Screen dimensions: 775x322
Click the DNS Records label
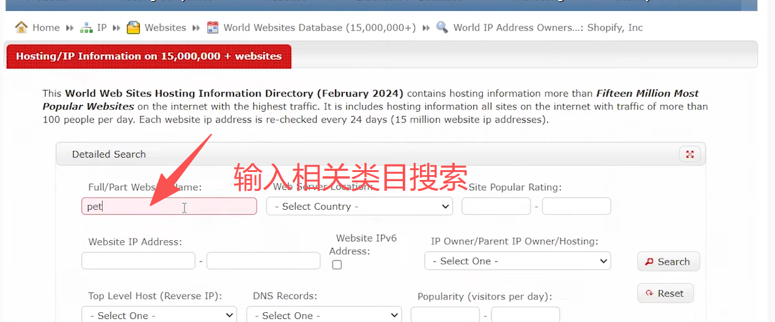tap(285, 296)
